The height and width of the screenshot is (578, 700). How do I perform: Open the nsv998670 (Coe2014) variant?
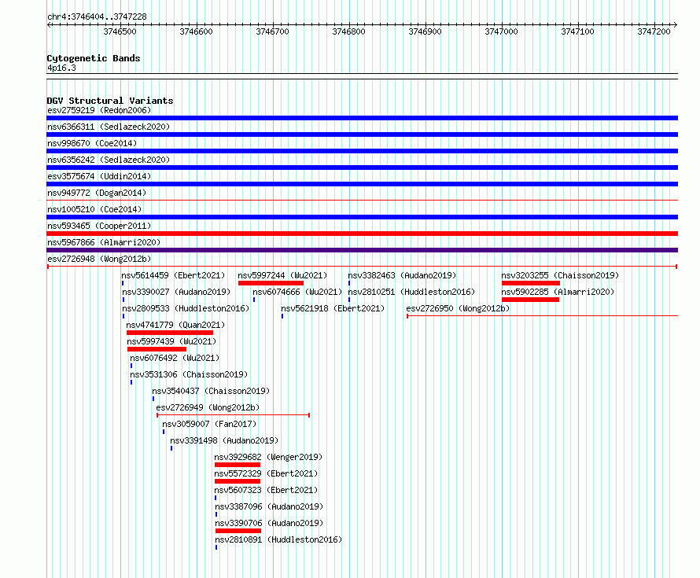point(92,143)
